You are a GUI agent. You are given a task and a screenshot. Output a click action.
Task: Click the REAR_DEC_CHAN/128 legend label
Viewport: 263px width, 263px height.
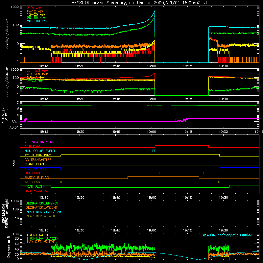click(x=43, y=212)
